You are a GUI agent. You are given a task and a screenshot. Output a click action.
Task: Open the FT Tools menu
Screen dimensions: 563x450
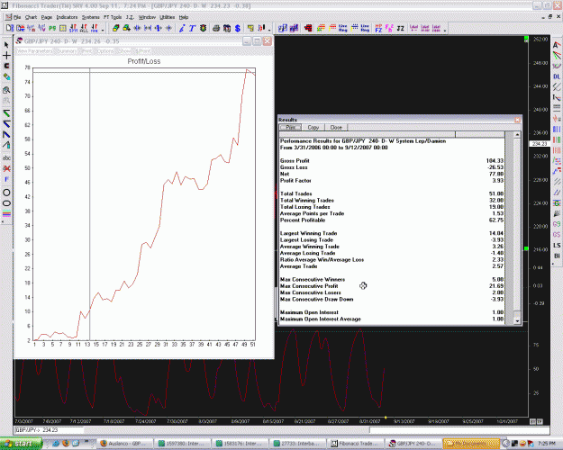point(113,17)
